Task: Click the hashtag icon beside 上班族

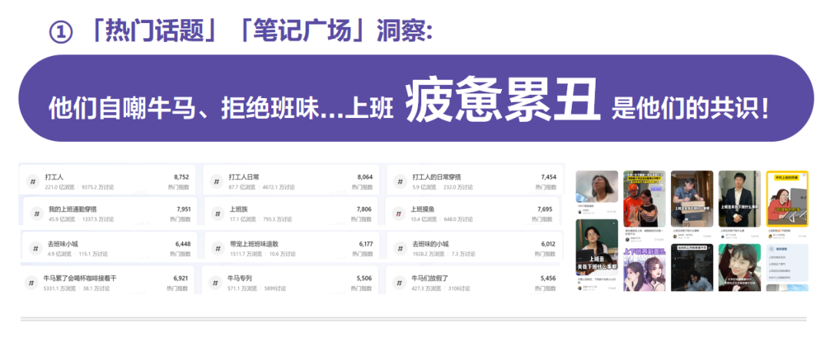Action: pos(218,214)
